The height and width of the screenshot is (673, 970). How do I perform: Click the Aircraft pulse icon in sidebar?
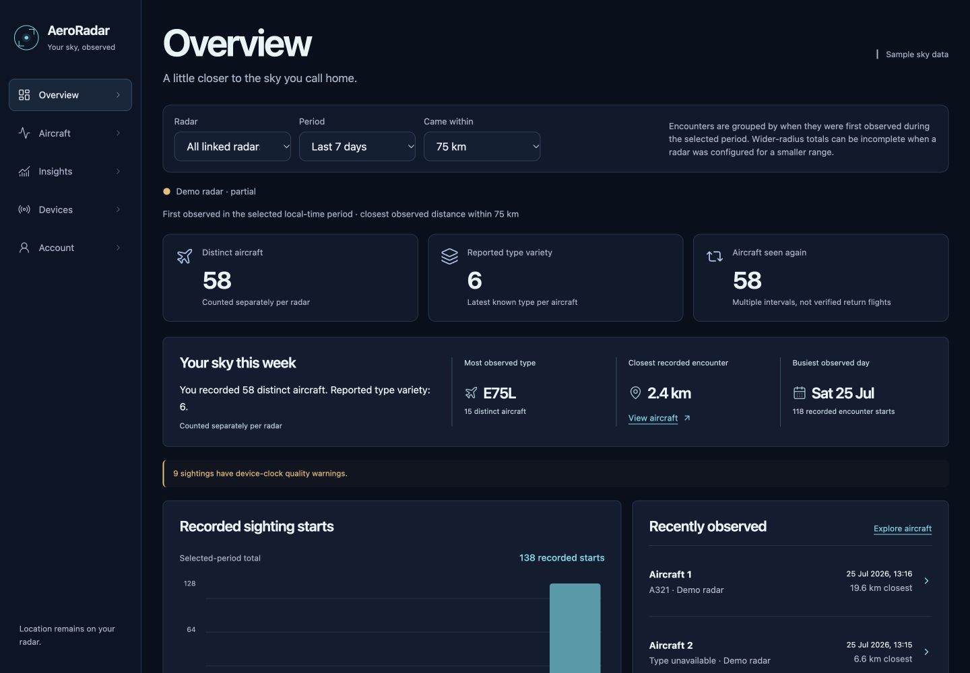24,133
